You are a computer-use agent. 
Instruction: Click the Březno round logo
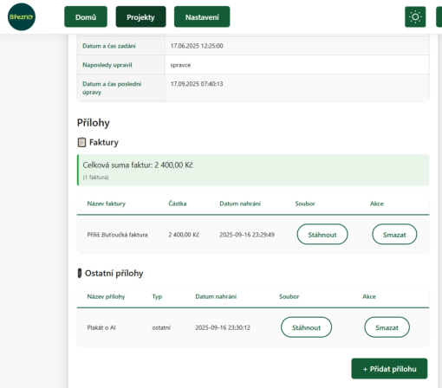(x=22, y=16)
